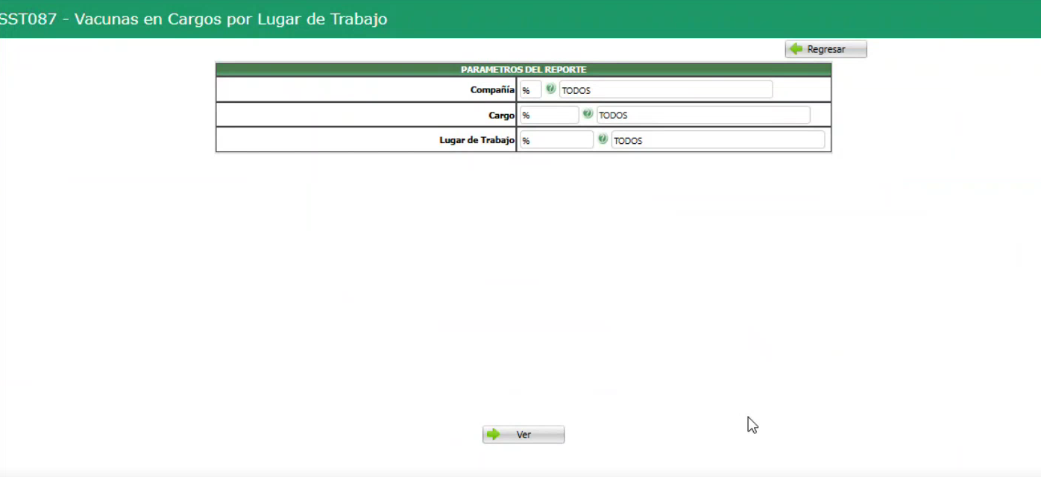Image resolution: width=1041 pixels, height=477 pixels.
Task: Click the SST087 report title bar
Action: 194,19
